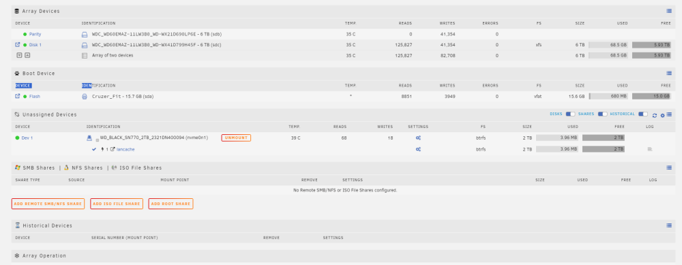
Task: Click the Cruzer_Fit flash drive icon
Action: point(85,97)
